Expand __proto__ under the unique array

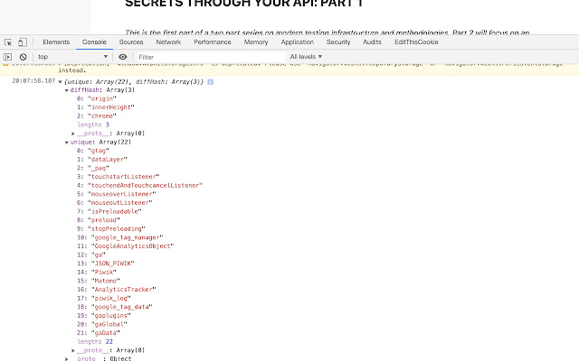pyautogui.click(x=73, y=350)
